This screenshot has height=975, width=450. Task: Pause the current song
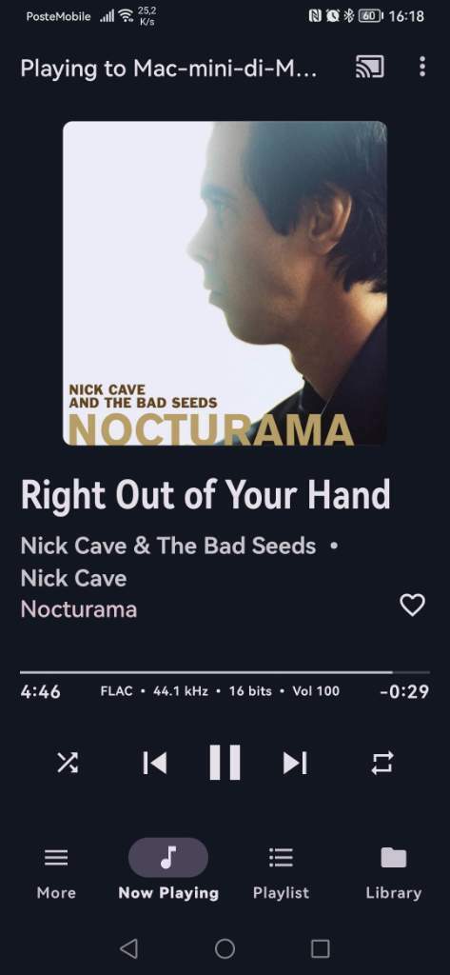point(225,763)
